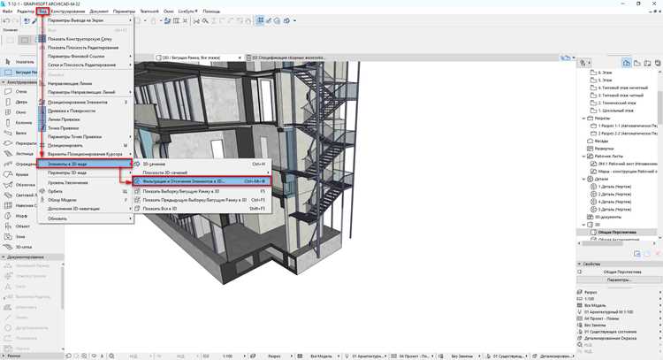Screen dimensions: 663x360
Task: Click the Параметры... button in Navigator
Action: pyautogui.click(x=619, y=280)
